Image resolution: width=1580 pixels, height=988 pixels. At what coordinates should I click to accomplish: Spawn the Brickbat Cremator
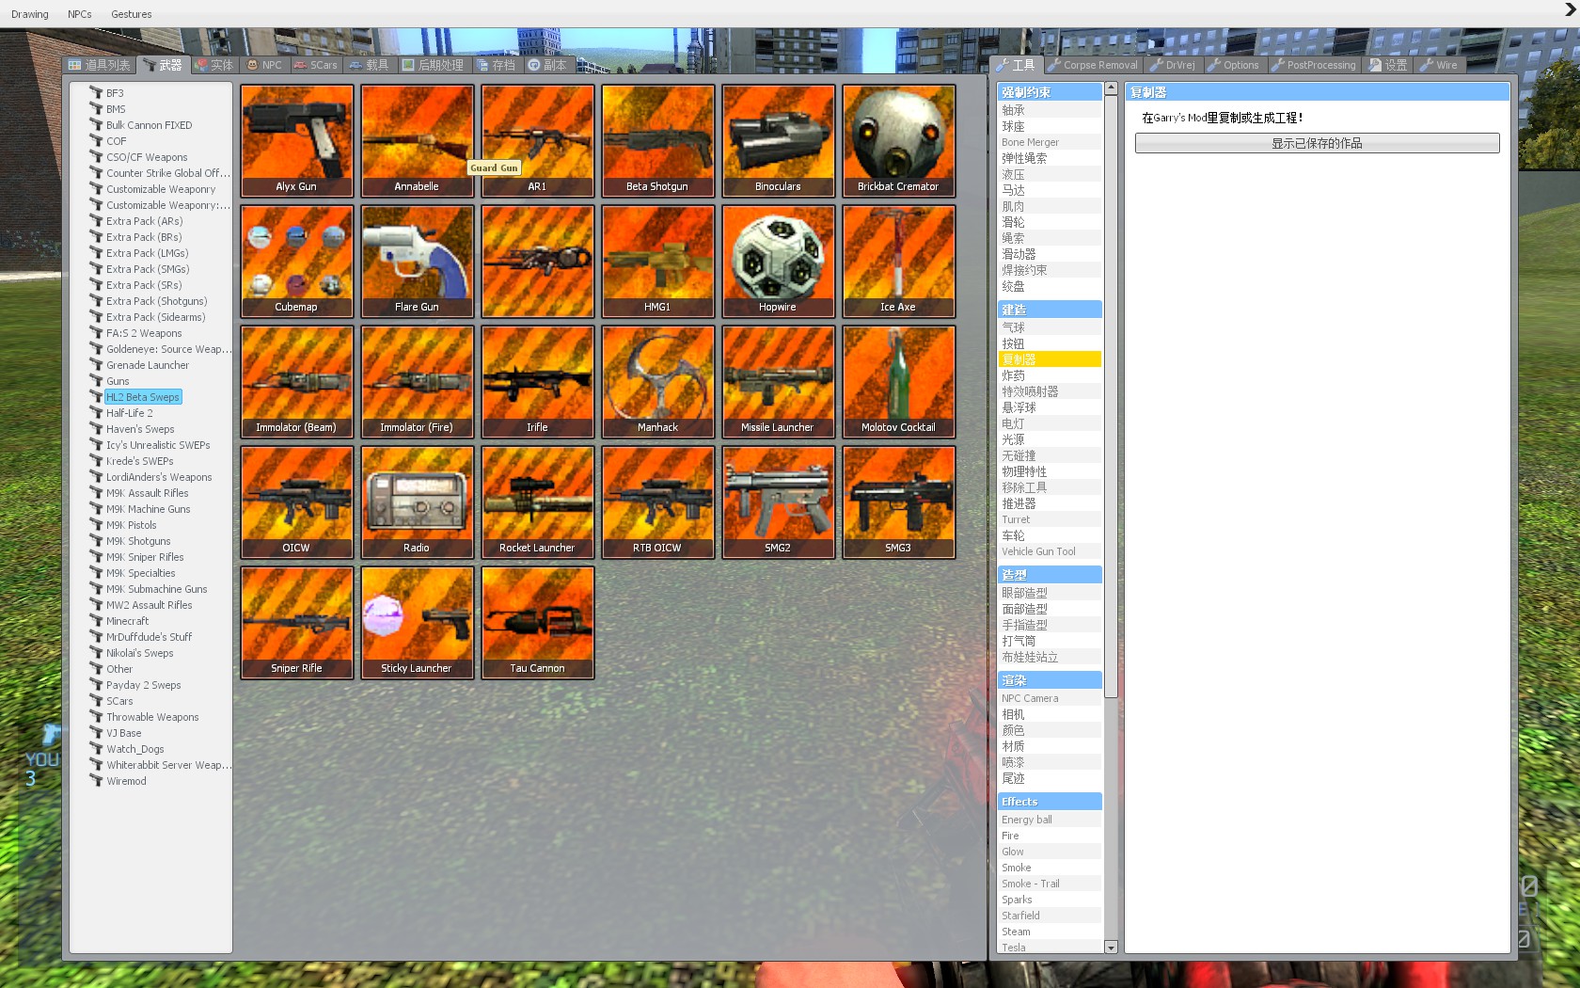pyautogui.click(x=898, y=141)
